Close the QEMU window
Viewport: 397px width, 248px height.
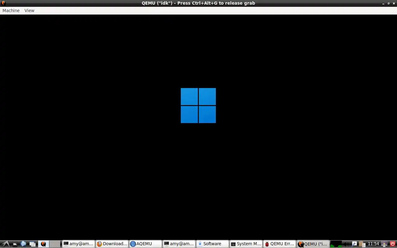(394, 3)
